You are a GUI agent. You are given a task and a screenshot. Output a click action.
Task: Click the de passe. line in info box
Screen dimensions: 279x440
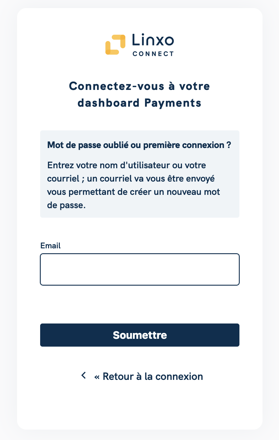(66, 205)
